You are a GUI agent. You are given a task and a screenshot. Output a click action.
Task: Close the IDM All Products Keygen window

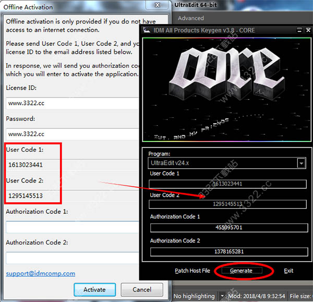[x=308, y=30]
